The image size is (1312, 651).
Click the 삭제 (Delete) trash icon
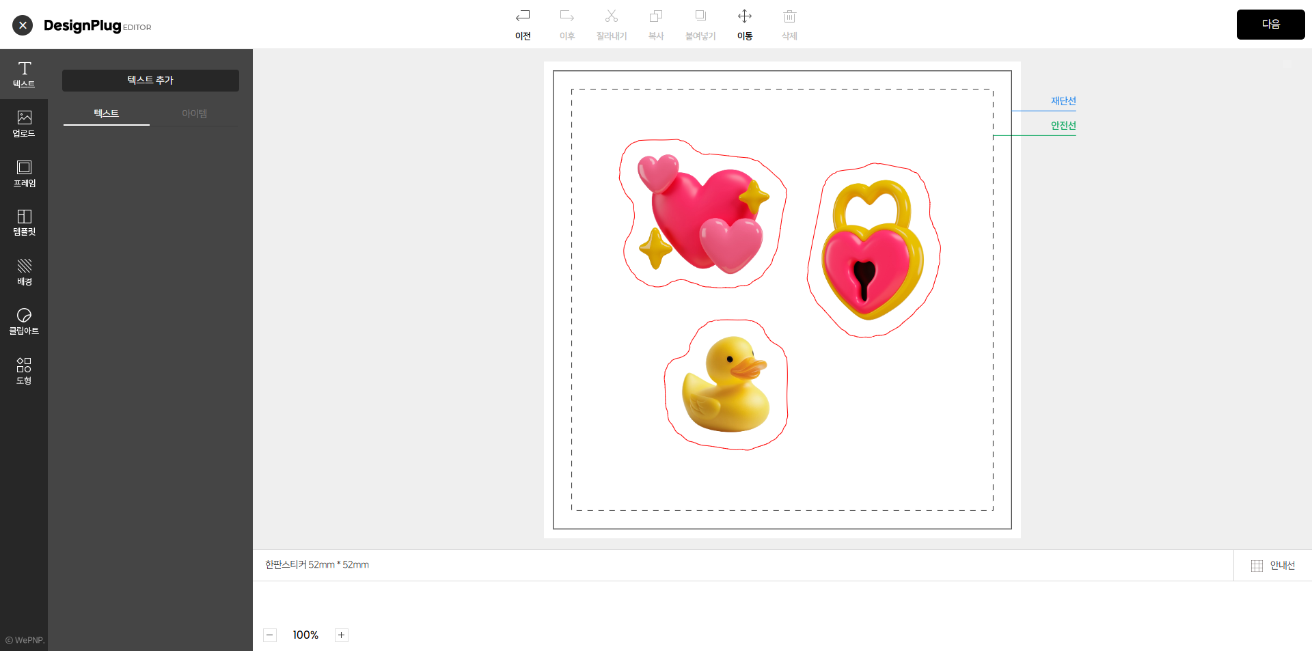click(789, 24)
